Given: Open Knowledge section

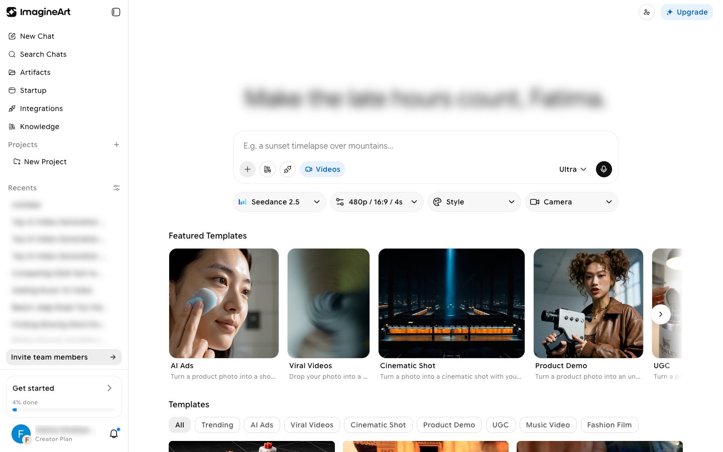Looking at the screenshot, I should (x=64, y=127).
